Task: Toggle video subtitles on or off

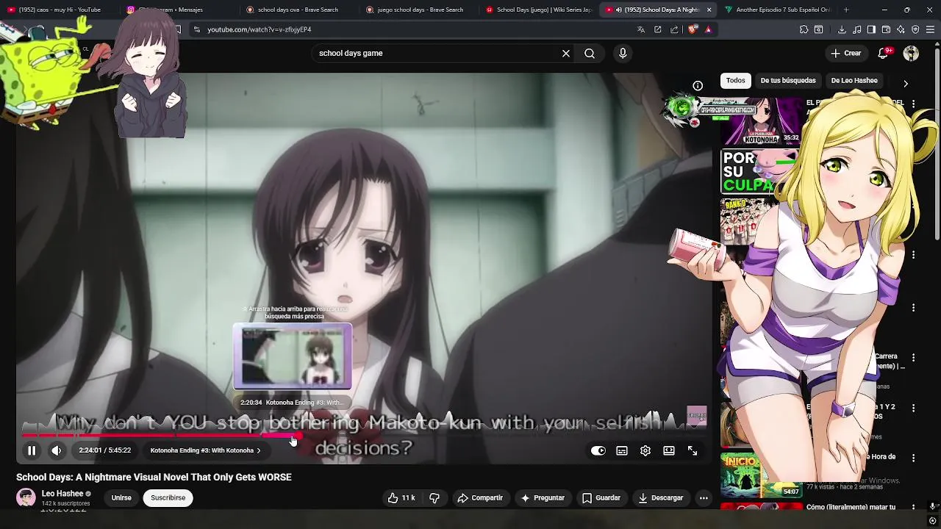Action: 622,450
